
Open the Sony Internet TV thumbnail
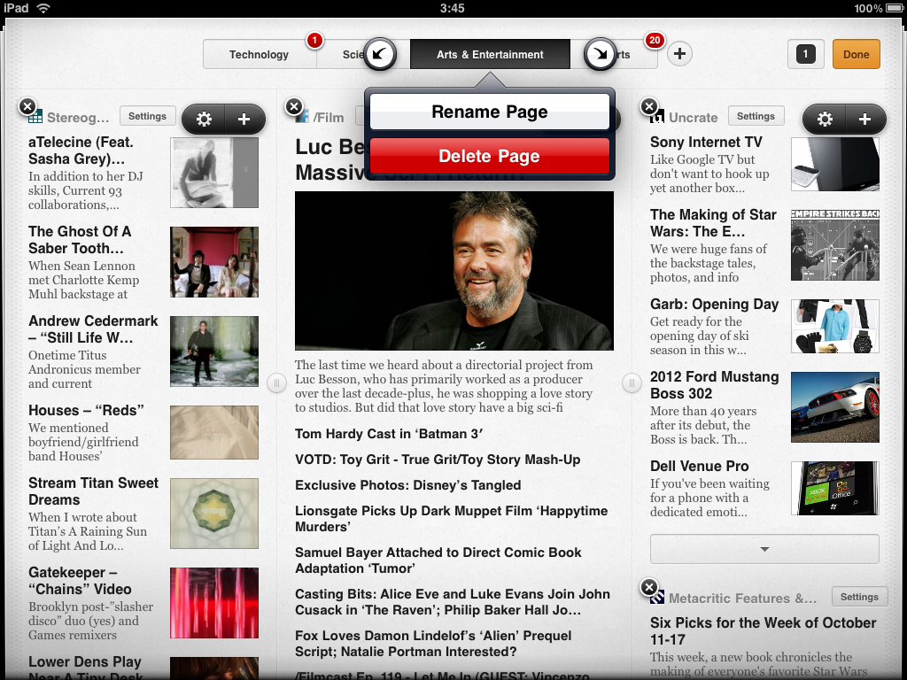coord(834,164)
